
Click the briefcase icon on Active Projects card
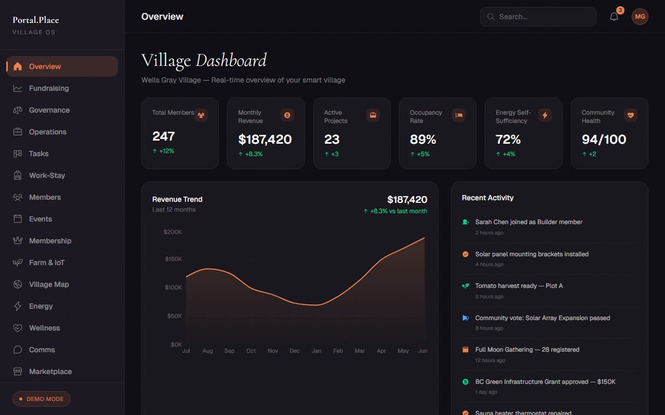click(x=373, y=115)
